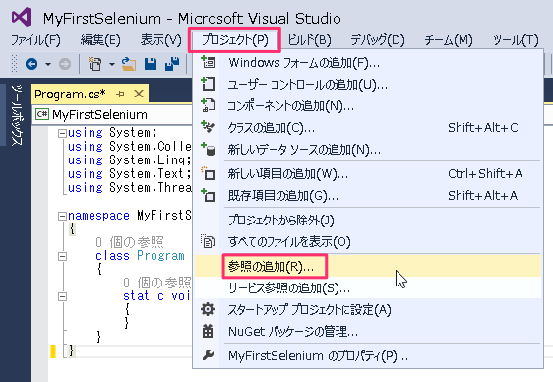Open the デバッグ(D) menu
The height and width of the screenshot is (382, 553).
click(x=378, y=40)
